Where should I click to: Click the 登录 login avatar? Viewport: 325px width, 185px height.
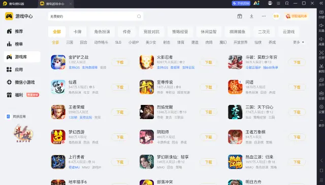(x=276, y=16)
